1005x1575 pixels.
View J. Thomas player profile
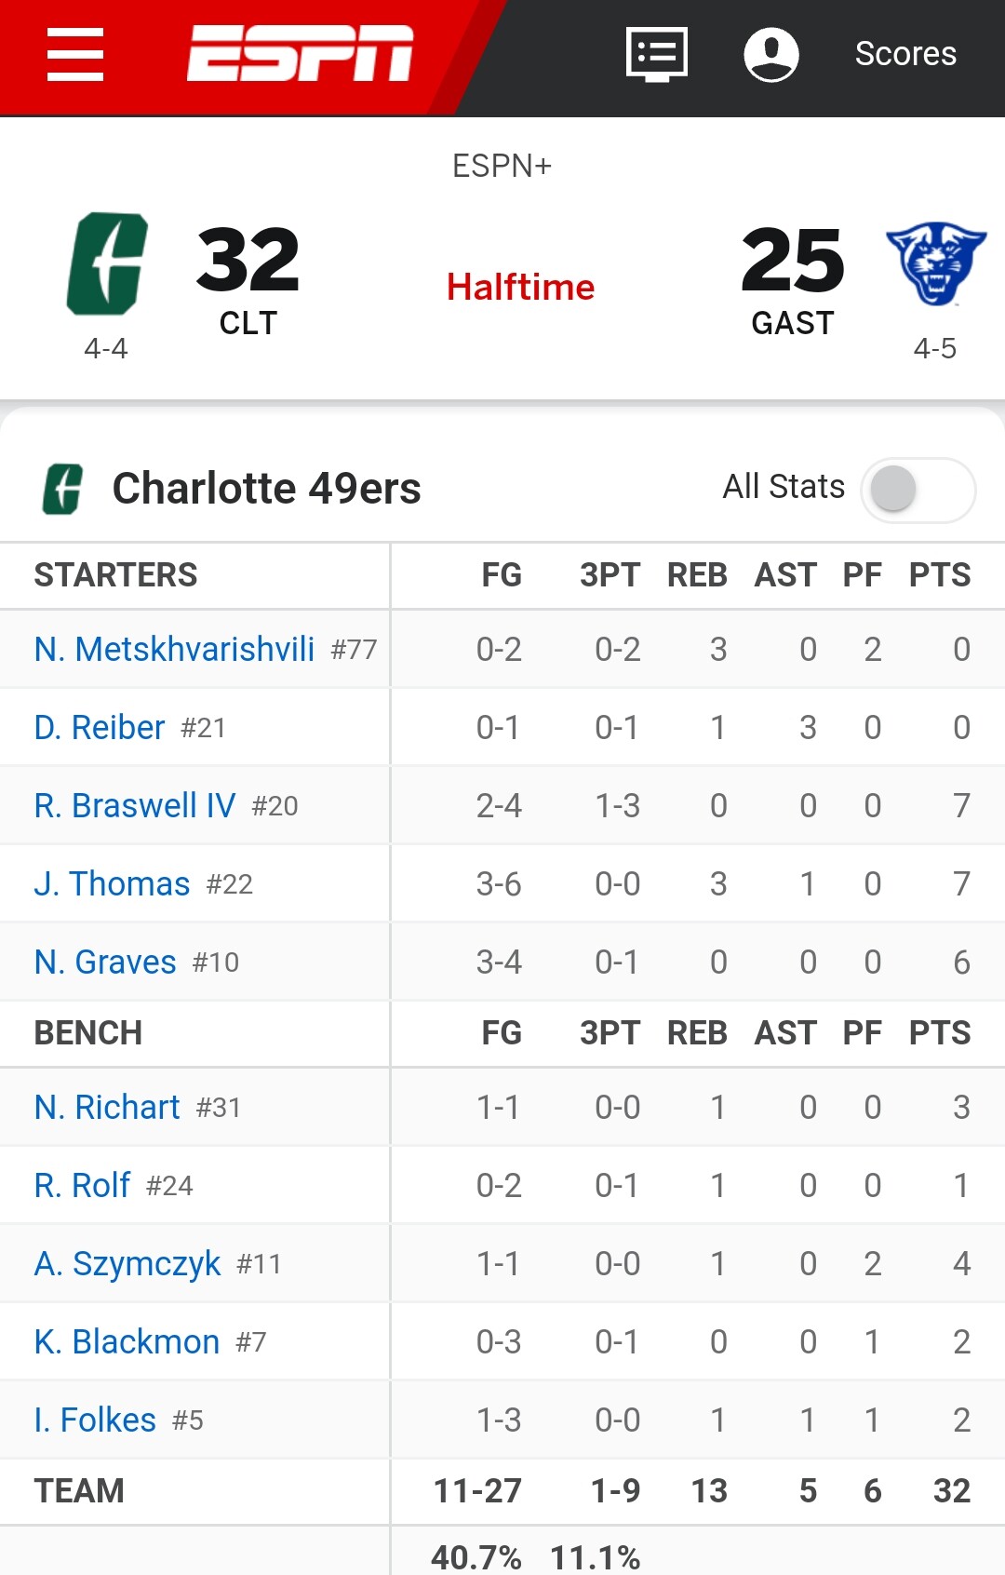pyautogui.click(x=112, y=884)
